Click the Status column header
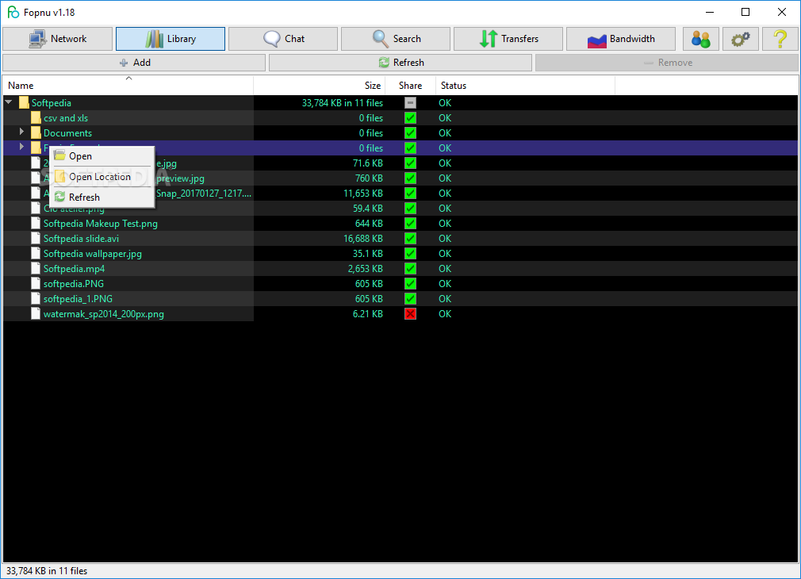801x579 pixels. 525,86
